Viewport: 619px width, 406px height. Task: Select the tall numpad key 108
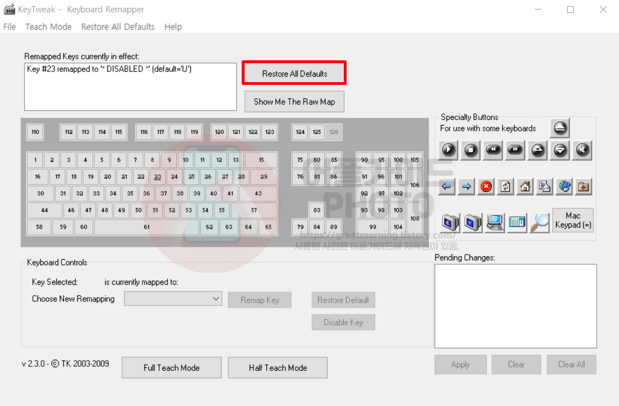tap(415, 218)
